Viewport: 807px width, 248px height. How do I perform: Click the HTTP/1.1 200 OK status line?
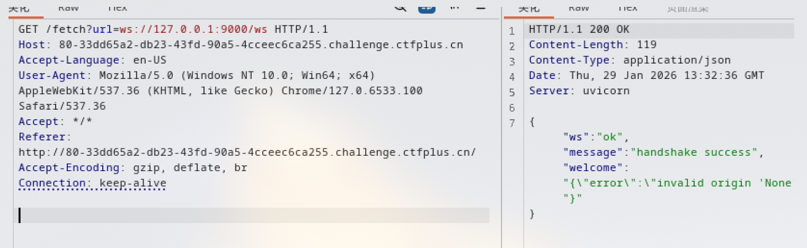(579, 30)
